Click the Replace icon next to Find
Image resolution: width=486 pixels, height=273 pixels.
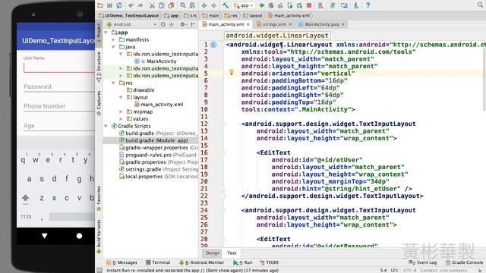(x=192, y=5)
